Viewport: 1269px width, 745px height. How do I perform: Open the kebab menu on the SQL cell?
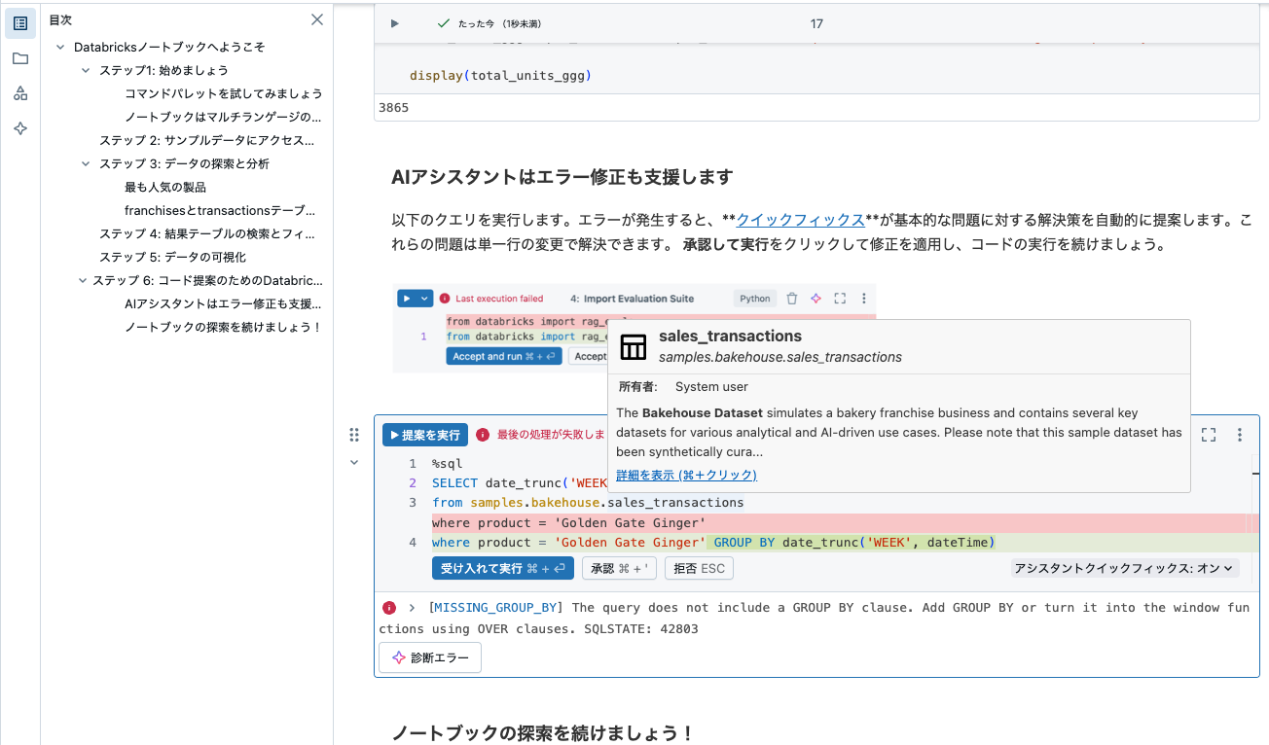[1240, 435]
